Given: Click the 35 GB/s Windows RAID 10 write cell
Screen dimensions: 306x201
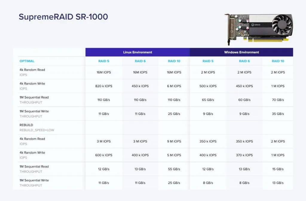Looking at the screenshot, I should [x=277, y=113].
